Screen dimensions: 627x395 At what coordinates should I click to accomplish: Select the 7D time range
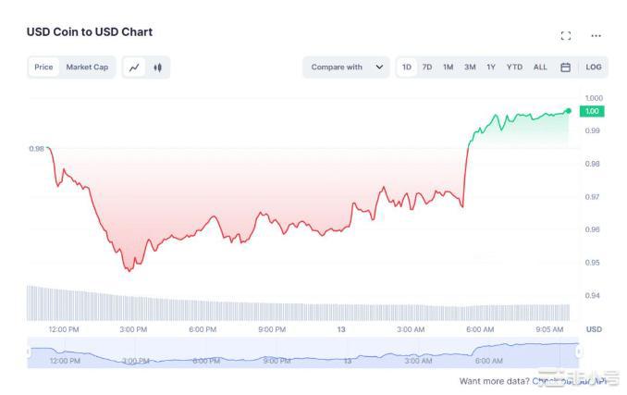(x=427, y=68)
